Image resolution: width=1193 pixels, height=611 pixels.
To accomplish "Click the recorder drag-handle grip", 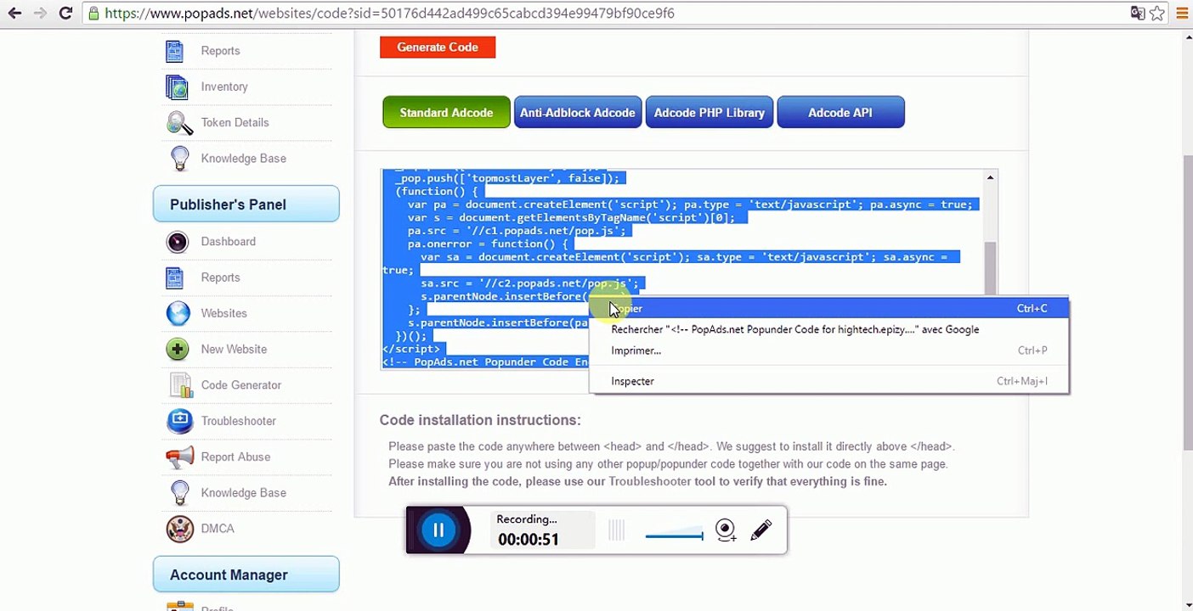I will pos(617,530).
